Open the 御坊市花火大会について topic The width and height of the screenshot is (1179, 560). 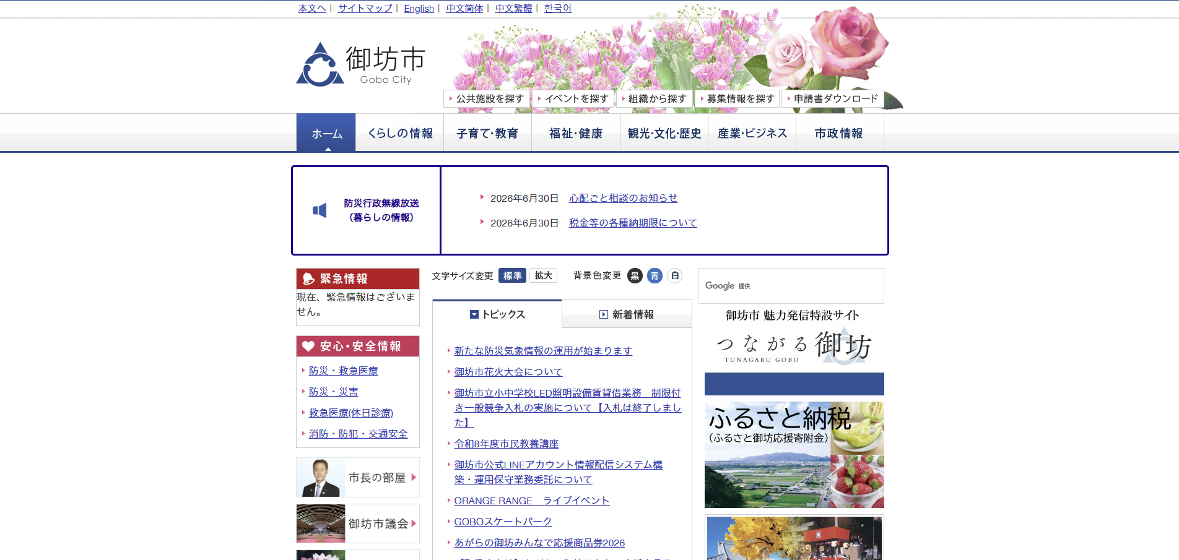click(x=508, y=372)
